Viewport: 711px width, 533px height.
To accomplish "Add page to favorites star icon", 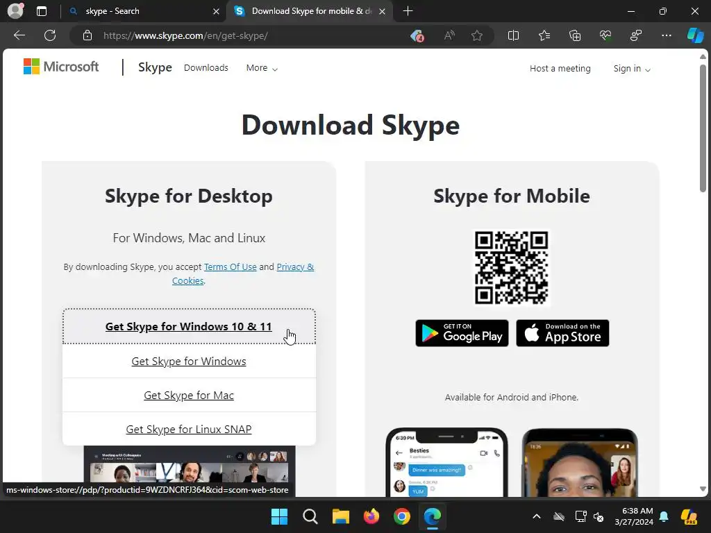I will click(x=476, y=35).
